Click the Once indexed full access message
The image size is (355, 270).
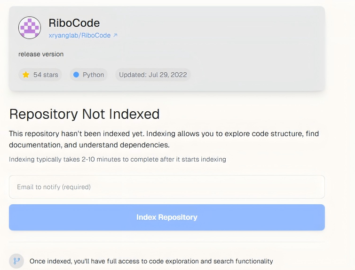tap(151, 261)
